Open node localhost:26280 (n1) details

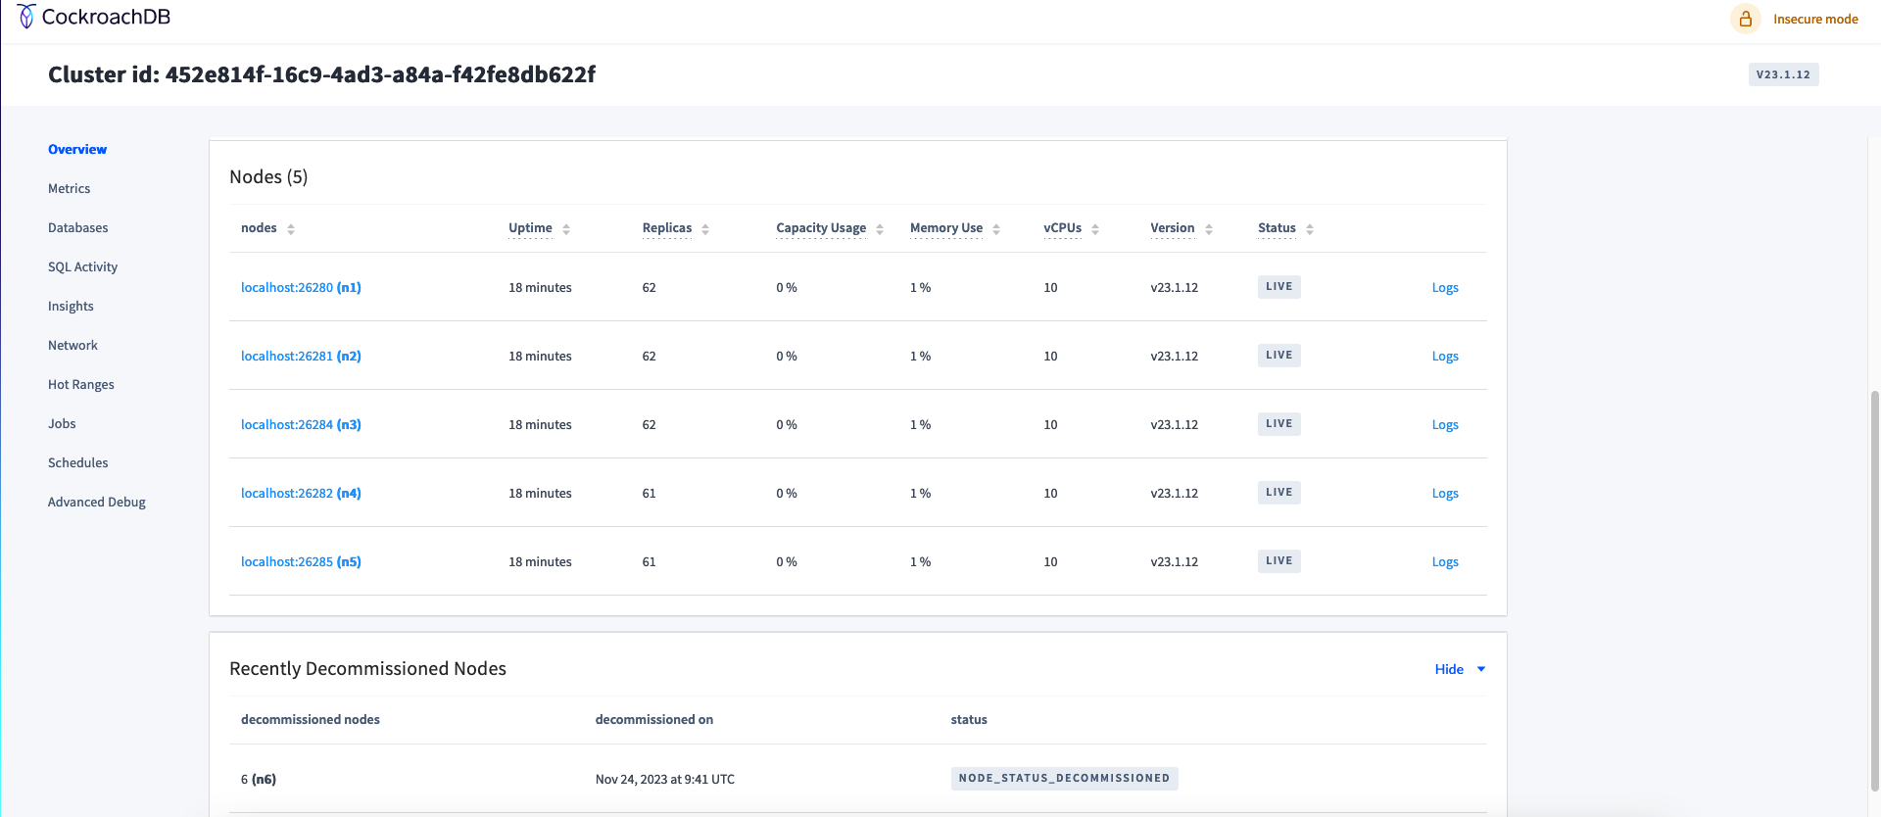pyautogui.click(x=301, y=287)
